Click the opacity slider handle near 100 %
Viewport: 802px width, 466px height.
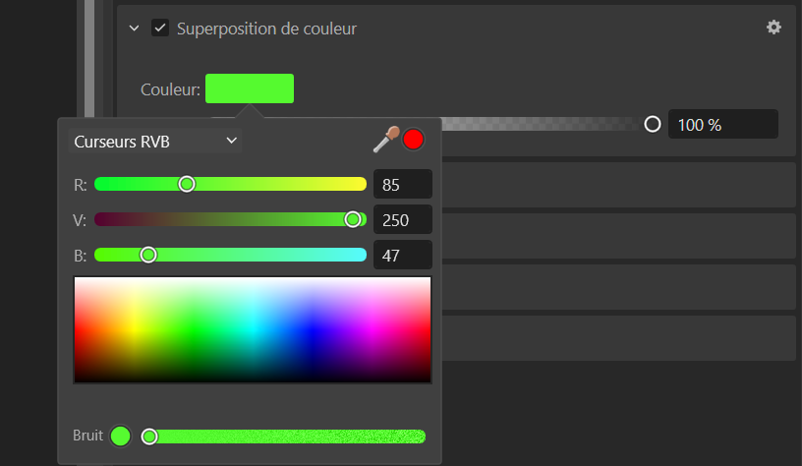[653, 124]
